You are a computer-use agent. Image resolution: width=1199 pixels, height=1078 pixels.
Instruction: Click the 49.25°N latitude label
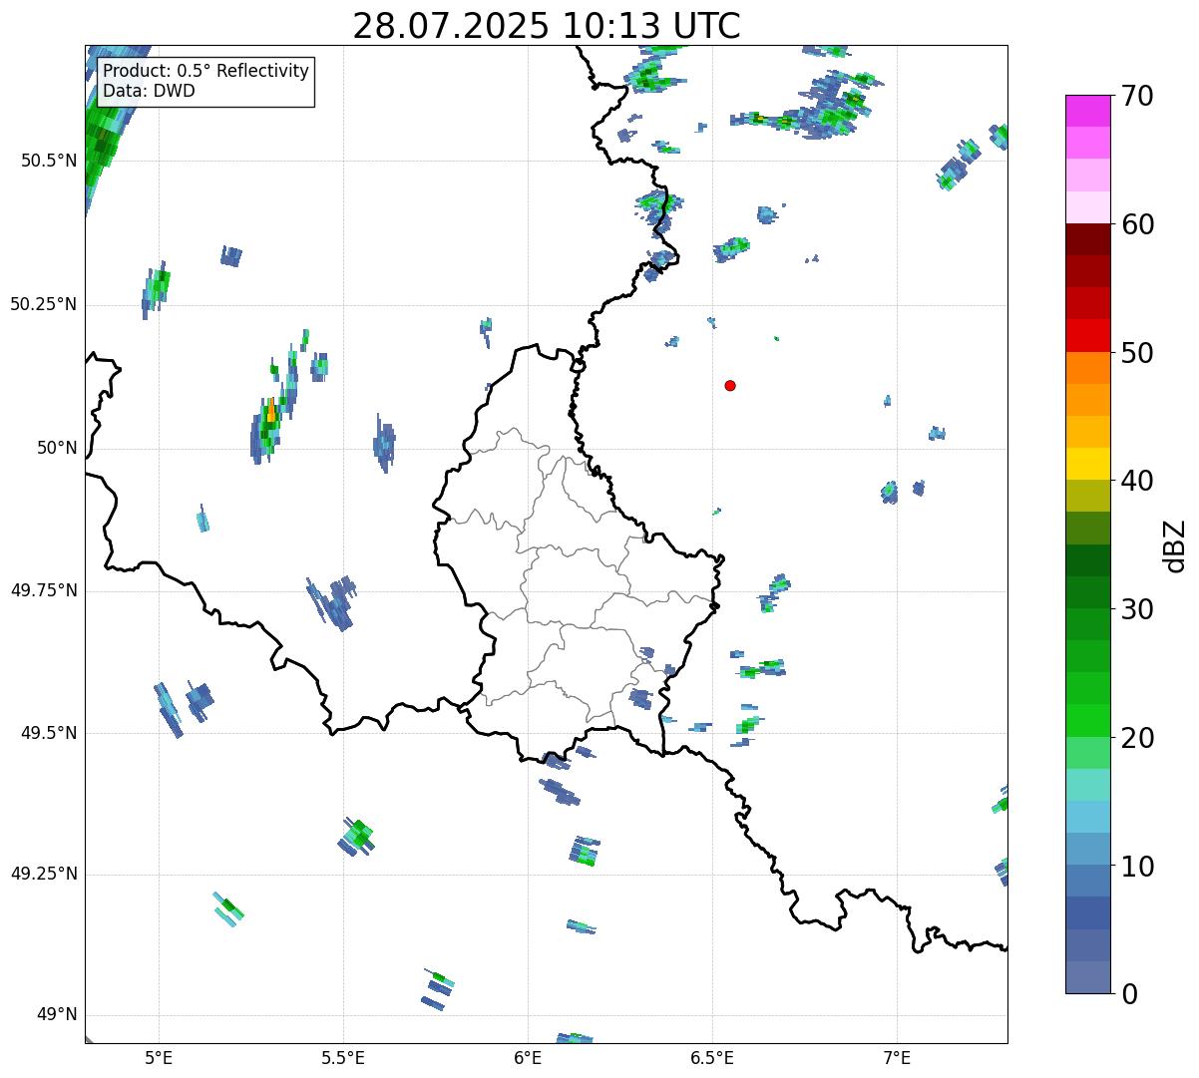tap(44, 874)
